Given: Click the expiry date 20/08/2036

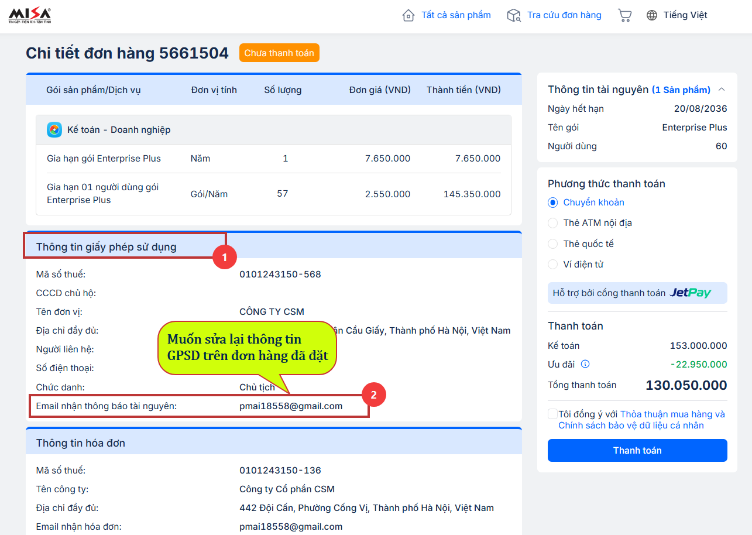Looking at the screenshot, I should [701, 109].
